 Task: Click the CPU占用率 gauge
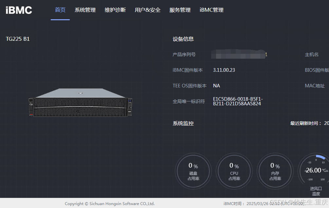click(234, 171)
